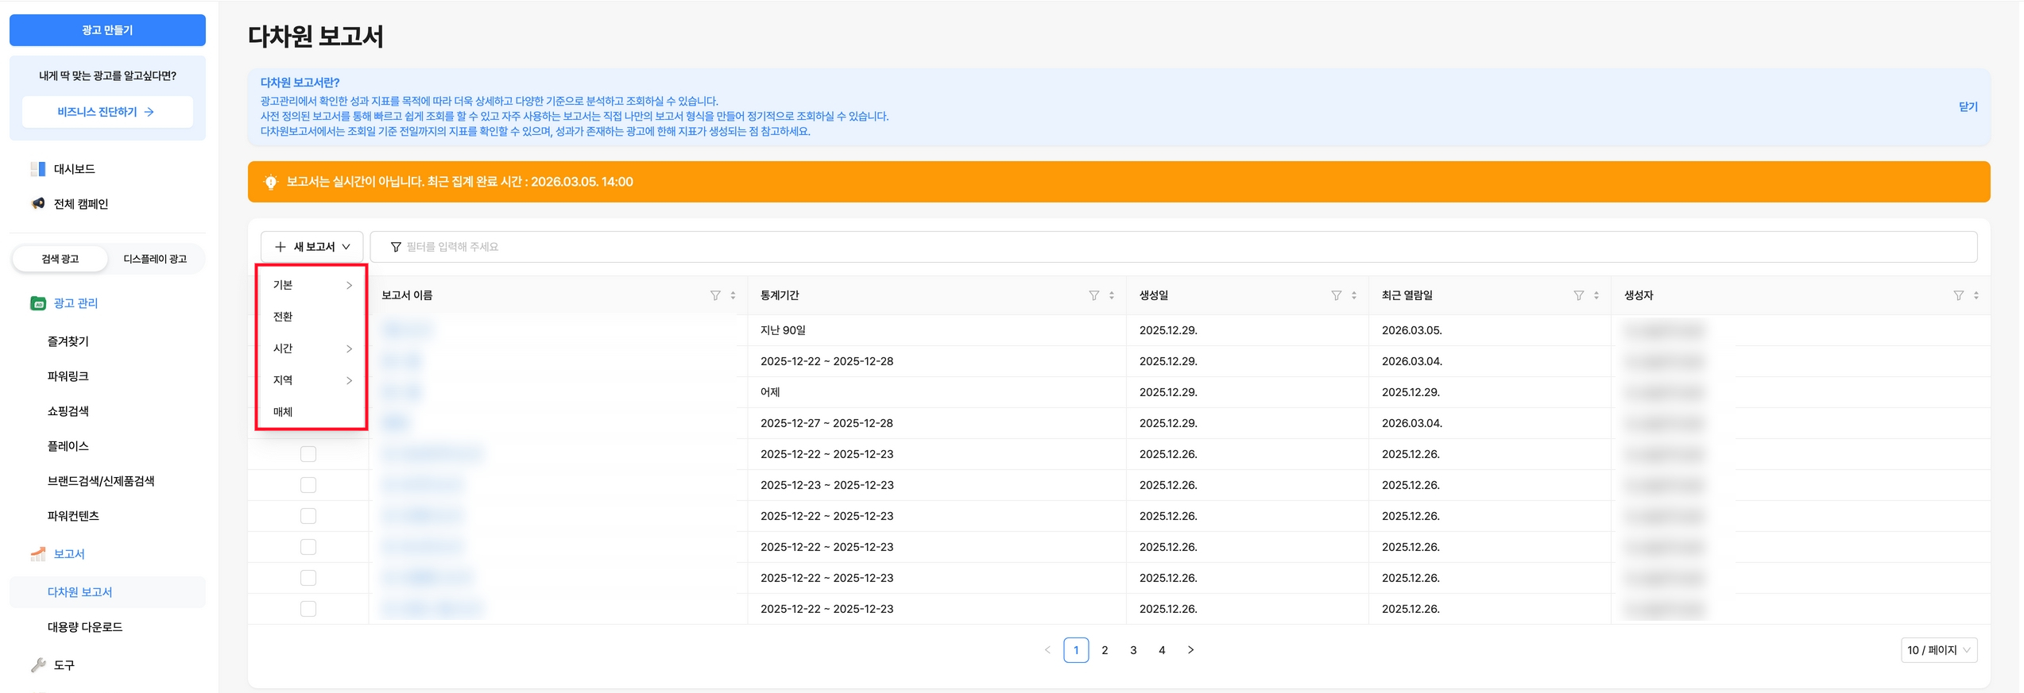The height and width of the screenshot is (693, 2024).
Task: Click the filter icon in 최근 열람일 column
Action: pyautogui.click(x=1579, y=295)
